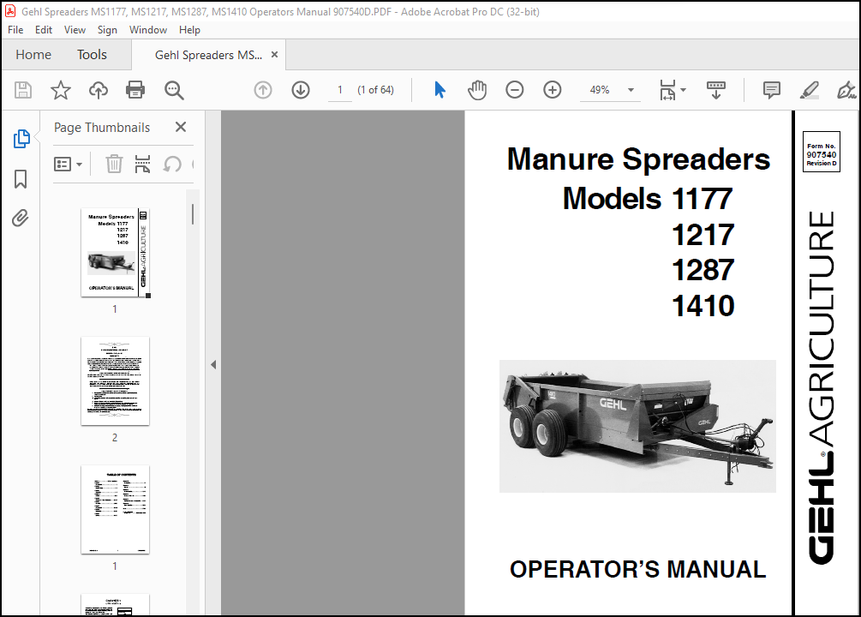Open thumbnail Options dropdown menu
Image resolution: width=861 pixels, height=617 pixels.
click(x=68, y=164)
